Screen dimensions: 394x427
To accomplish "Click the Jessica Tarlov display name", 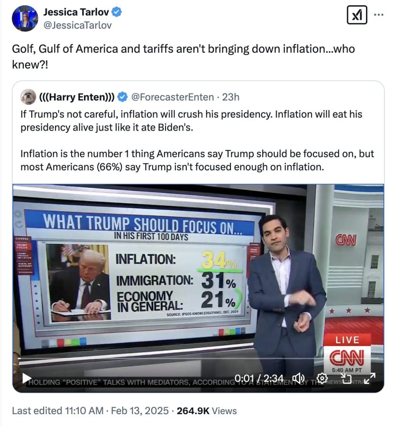I will point(76,12).
